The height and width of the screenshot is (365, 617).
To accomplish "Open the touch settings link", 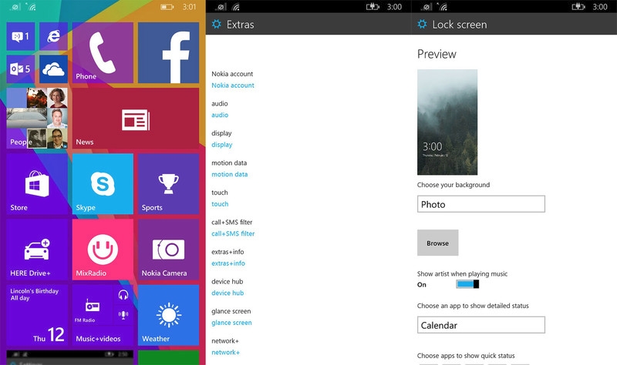I will [x=220, y=204].
